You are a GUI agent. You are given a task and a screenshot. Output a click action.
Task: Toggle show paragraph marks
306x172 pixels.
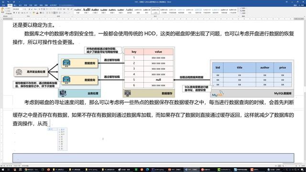tap(71, 9)
